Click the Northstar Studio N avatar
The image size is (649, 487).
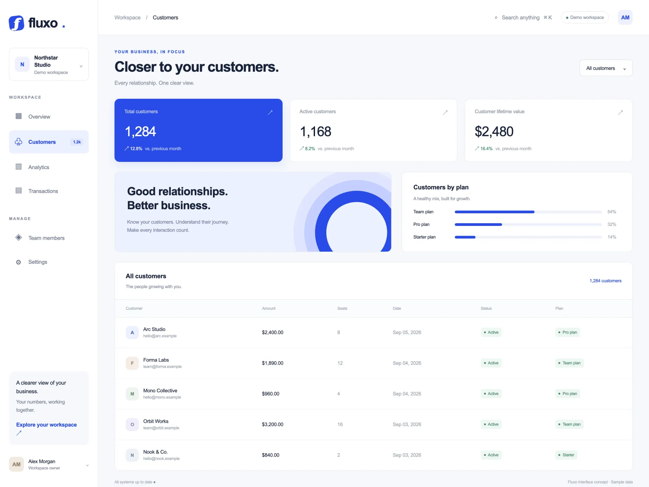pos(22,64)
